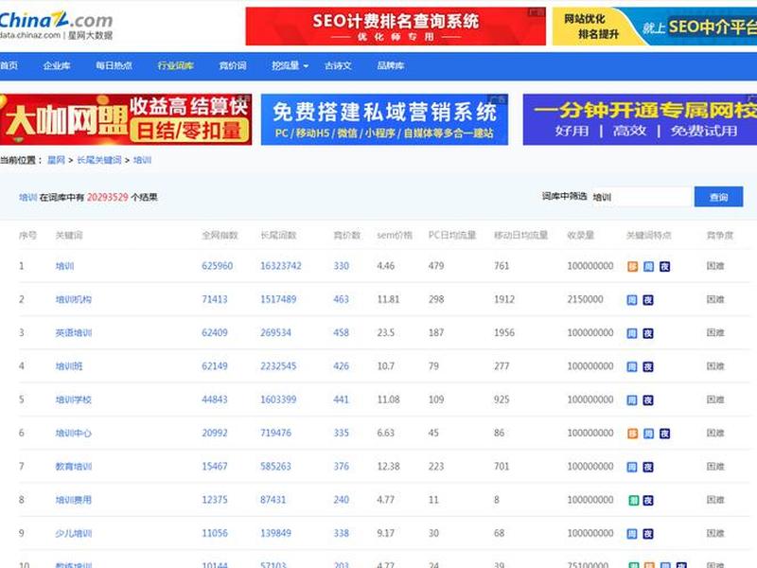Click 夜 tag icon in 教育培训 row

pos(648,467)
